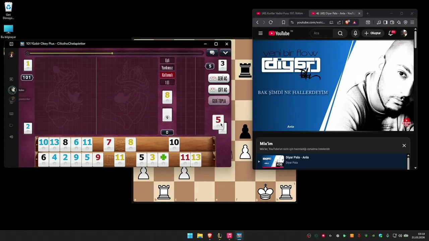Start YouTube voice search with microphone
The width and height of the screenshot is (429, 241).
coord(355,33)
